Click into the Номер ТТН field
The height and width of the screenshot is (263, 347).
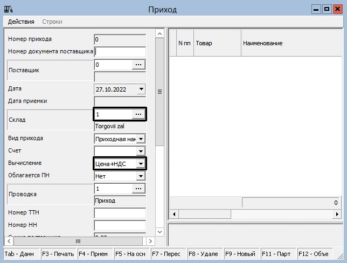pos(120,213)
